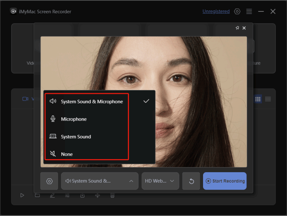Screen dimensions: 287x216
Task: Click the speaker icon beside System Sound & Microphone
Action: (x=53, y=101)
